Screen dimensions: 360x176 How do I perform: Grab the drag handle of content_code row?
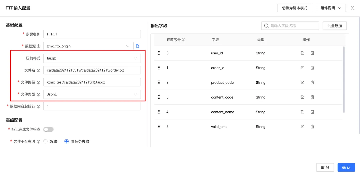pos(159,97)
